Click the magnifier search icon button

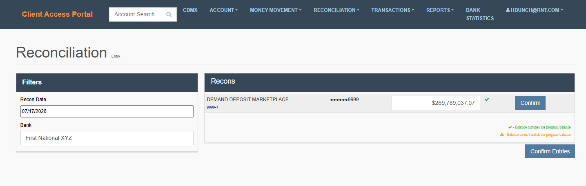pyautogui.click(x=169, y=14)
